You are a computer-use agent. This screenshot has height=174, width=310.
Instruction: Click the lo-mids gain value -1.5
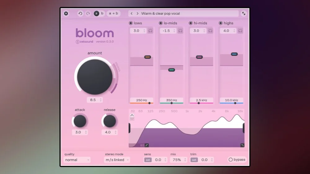(166, 31)
